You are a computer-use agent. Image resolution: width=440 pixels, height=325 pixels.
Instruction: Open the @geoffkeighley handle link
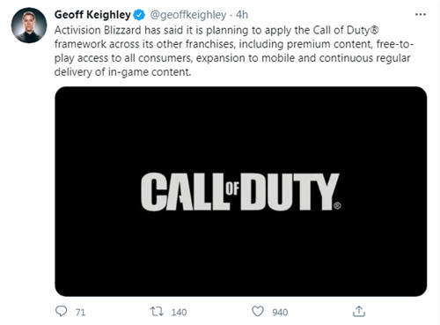(188, 15)
